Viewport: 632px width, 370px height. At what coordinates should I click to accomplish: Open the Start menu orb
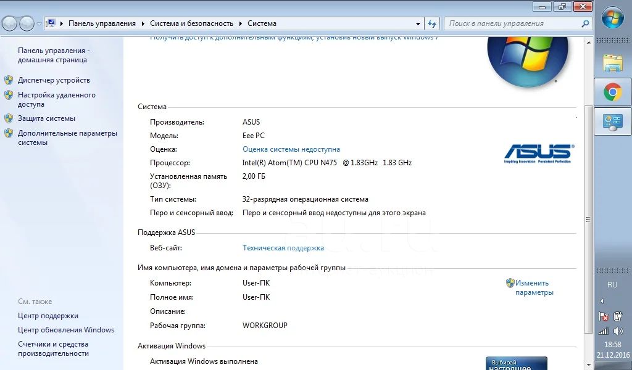point(613,18)
